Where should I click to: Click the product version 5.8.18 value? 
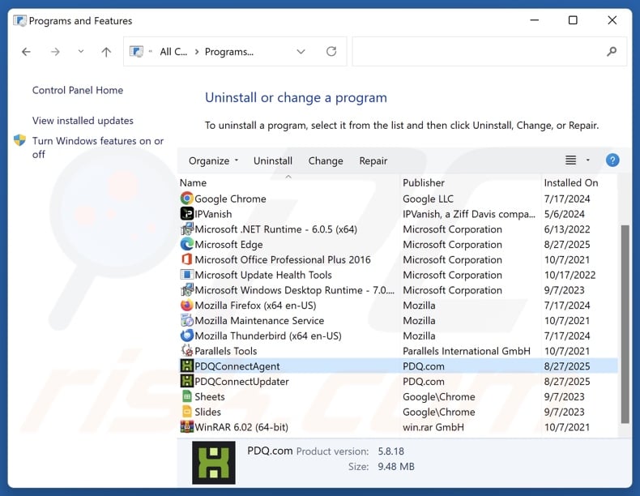point(390,451)
